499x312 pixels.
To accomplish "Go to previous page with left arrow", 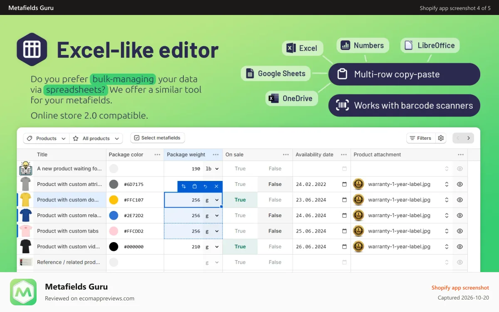I will 458,138.
